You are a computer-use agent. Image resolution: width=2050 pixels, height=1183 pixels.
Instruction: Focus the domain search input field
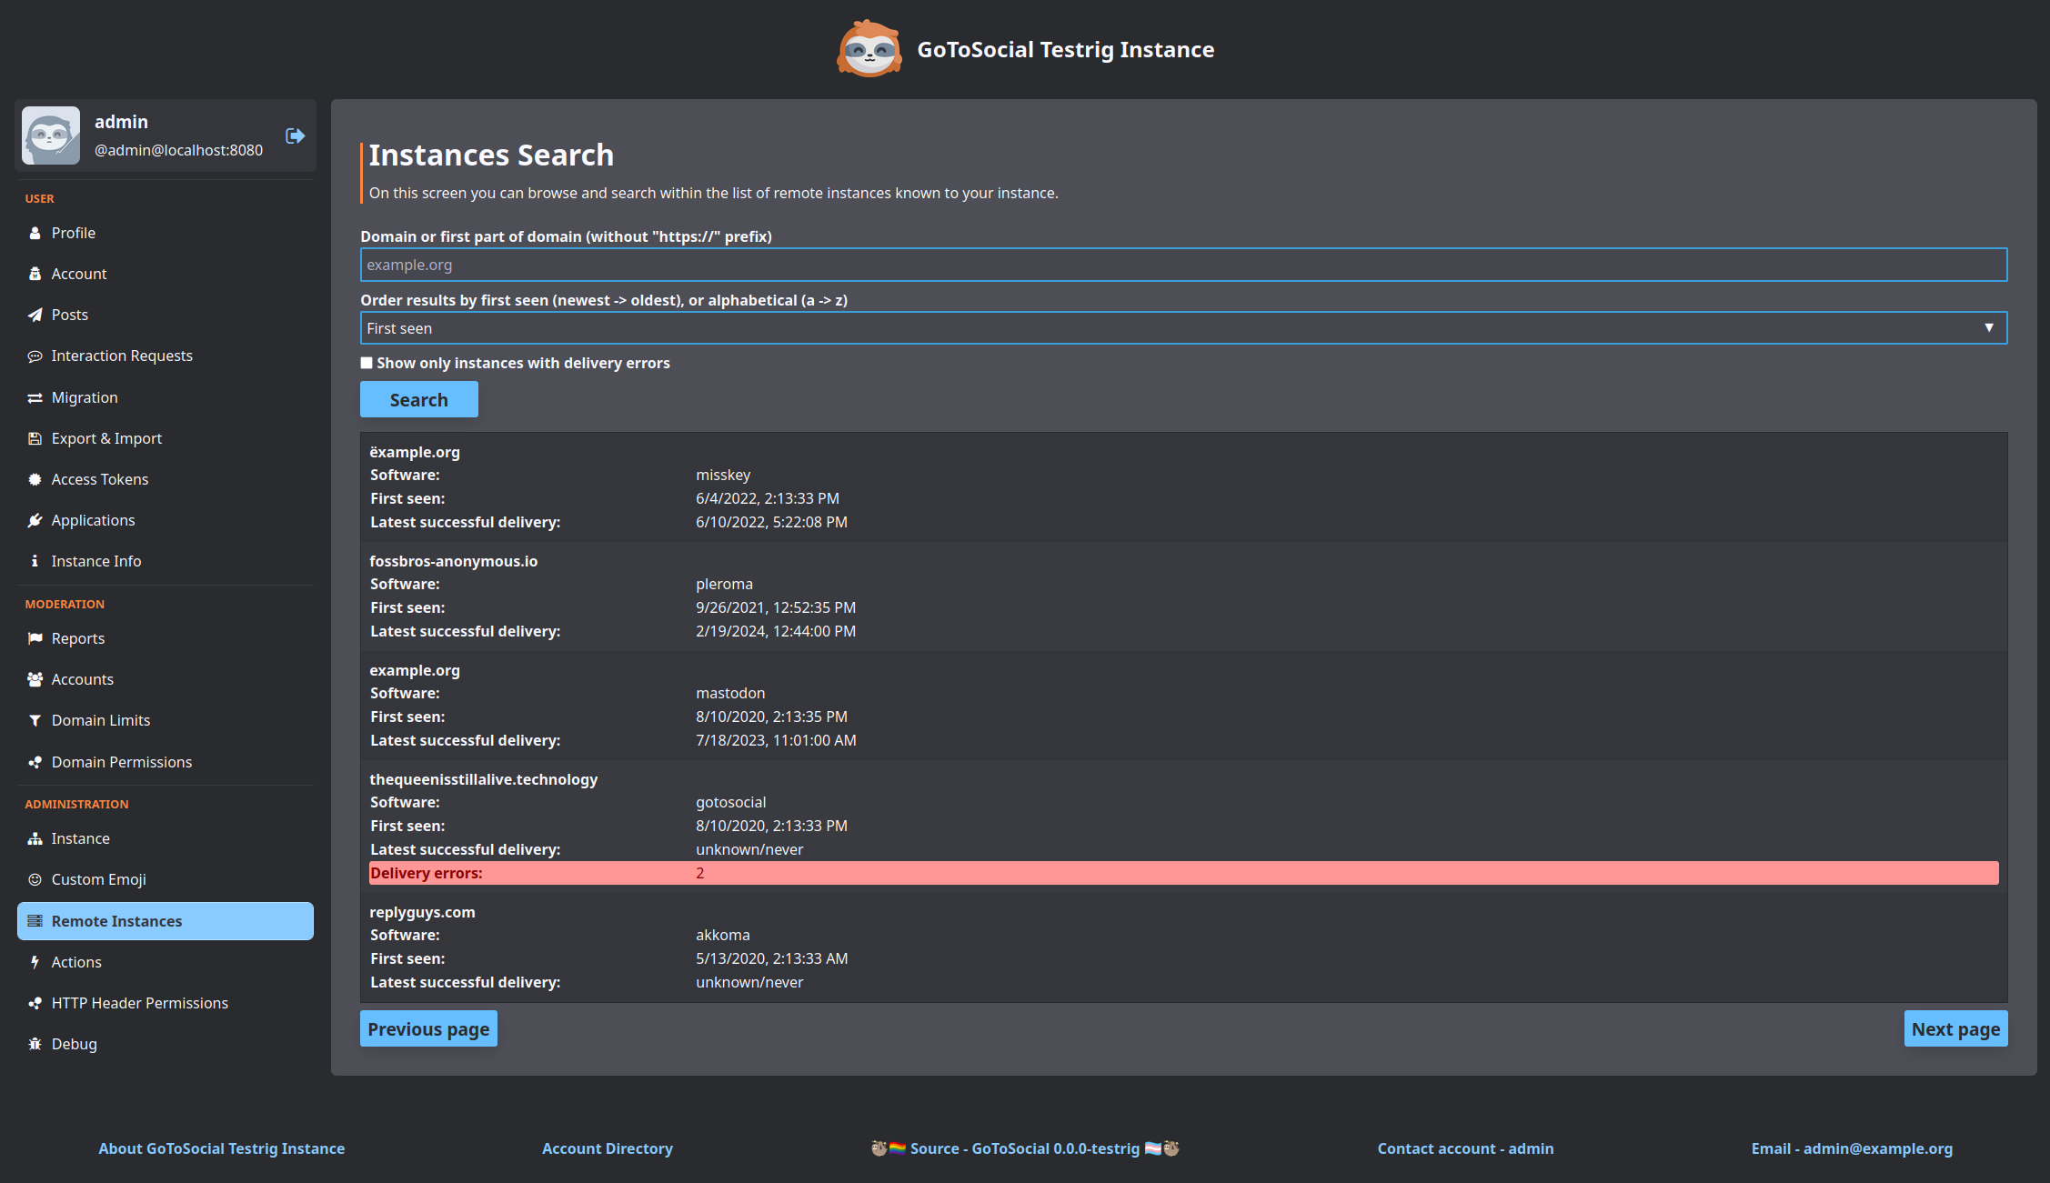point(1182,265)
